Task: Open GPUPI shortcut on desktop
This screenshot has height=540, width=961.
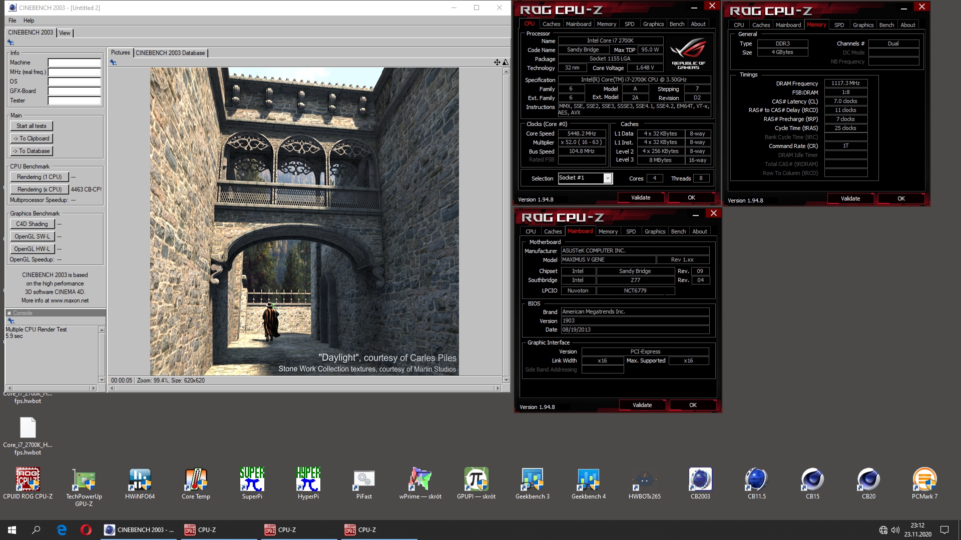Action: [x=476, y=483]
